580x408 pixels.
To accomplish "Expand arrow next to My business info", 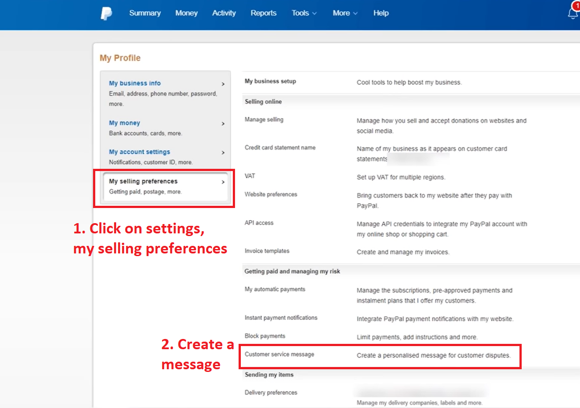I will click(x=223, y=84).
